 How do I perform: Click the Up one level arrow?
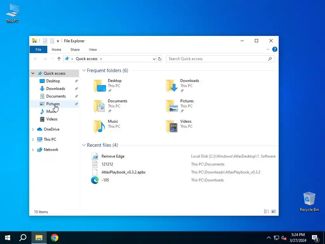[x=59, y=59]
